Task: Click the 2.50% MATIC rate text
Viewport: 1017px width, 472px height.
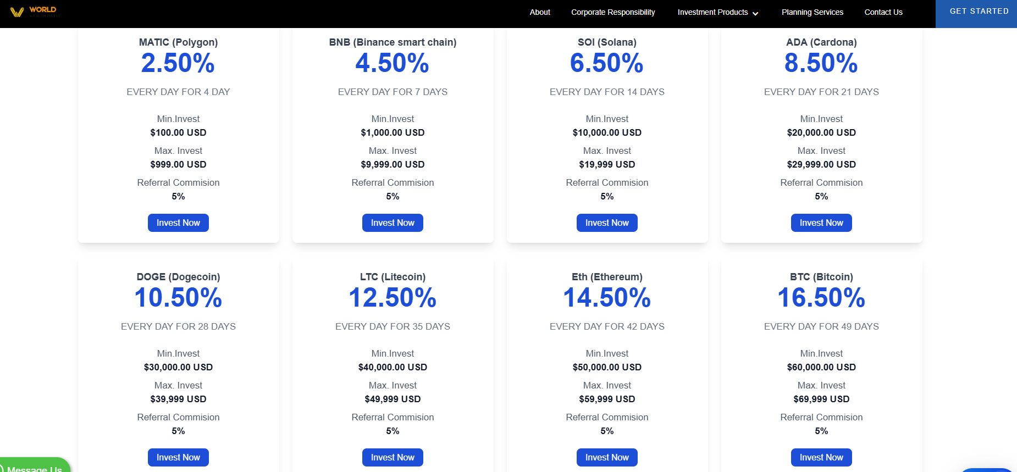Action: point(178,63)
